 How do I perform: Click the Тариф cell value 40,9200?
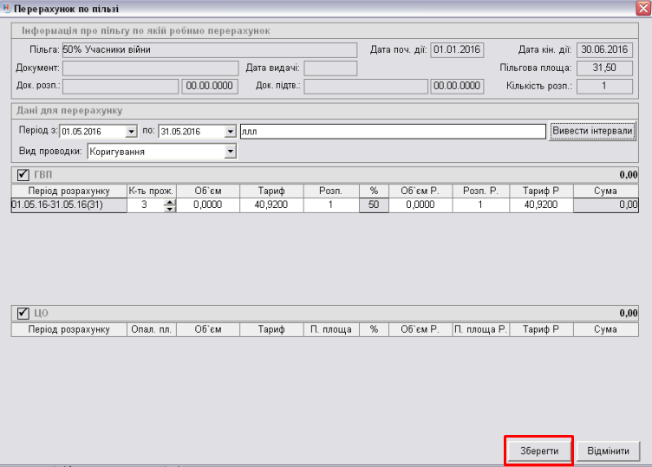[271, 205]
